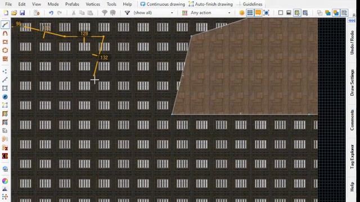
Task: Open the script editor icon
Action: click(x=37, y=13)
